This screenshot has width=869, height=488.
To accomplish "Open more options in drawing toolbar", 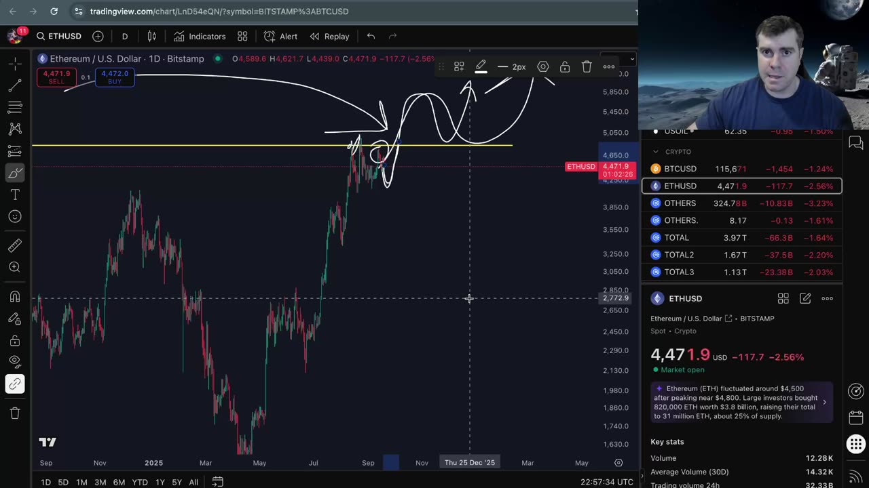I will click(x=609, y=66).
